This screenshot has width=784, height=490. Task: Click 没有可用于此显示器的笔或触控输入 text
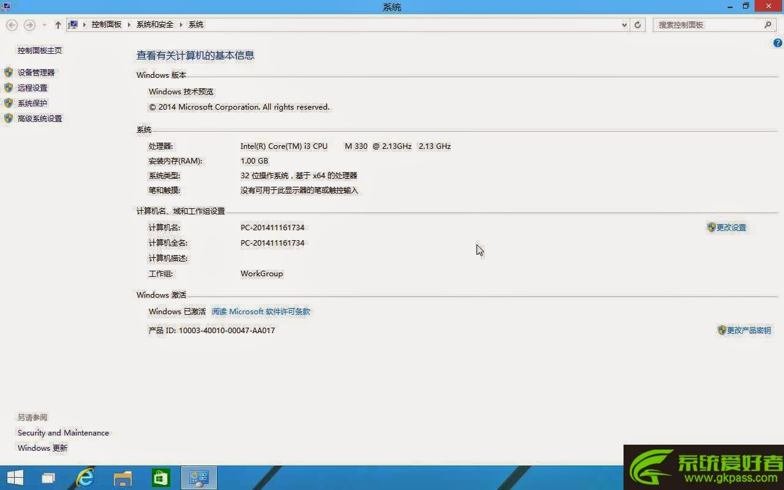pyautogui.click(x=299, y=190)
